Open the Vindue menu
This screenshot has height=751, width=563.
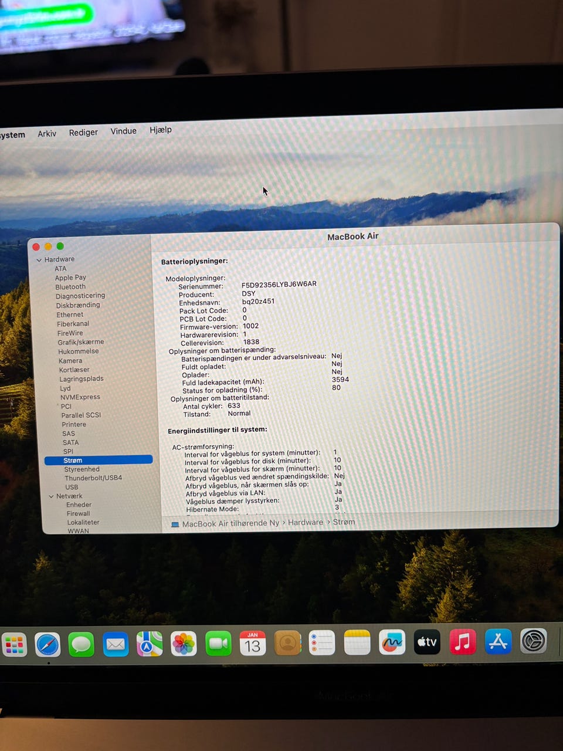click(x=123, y=131)
